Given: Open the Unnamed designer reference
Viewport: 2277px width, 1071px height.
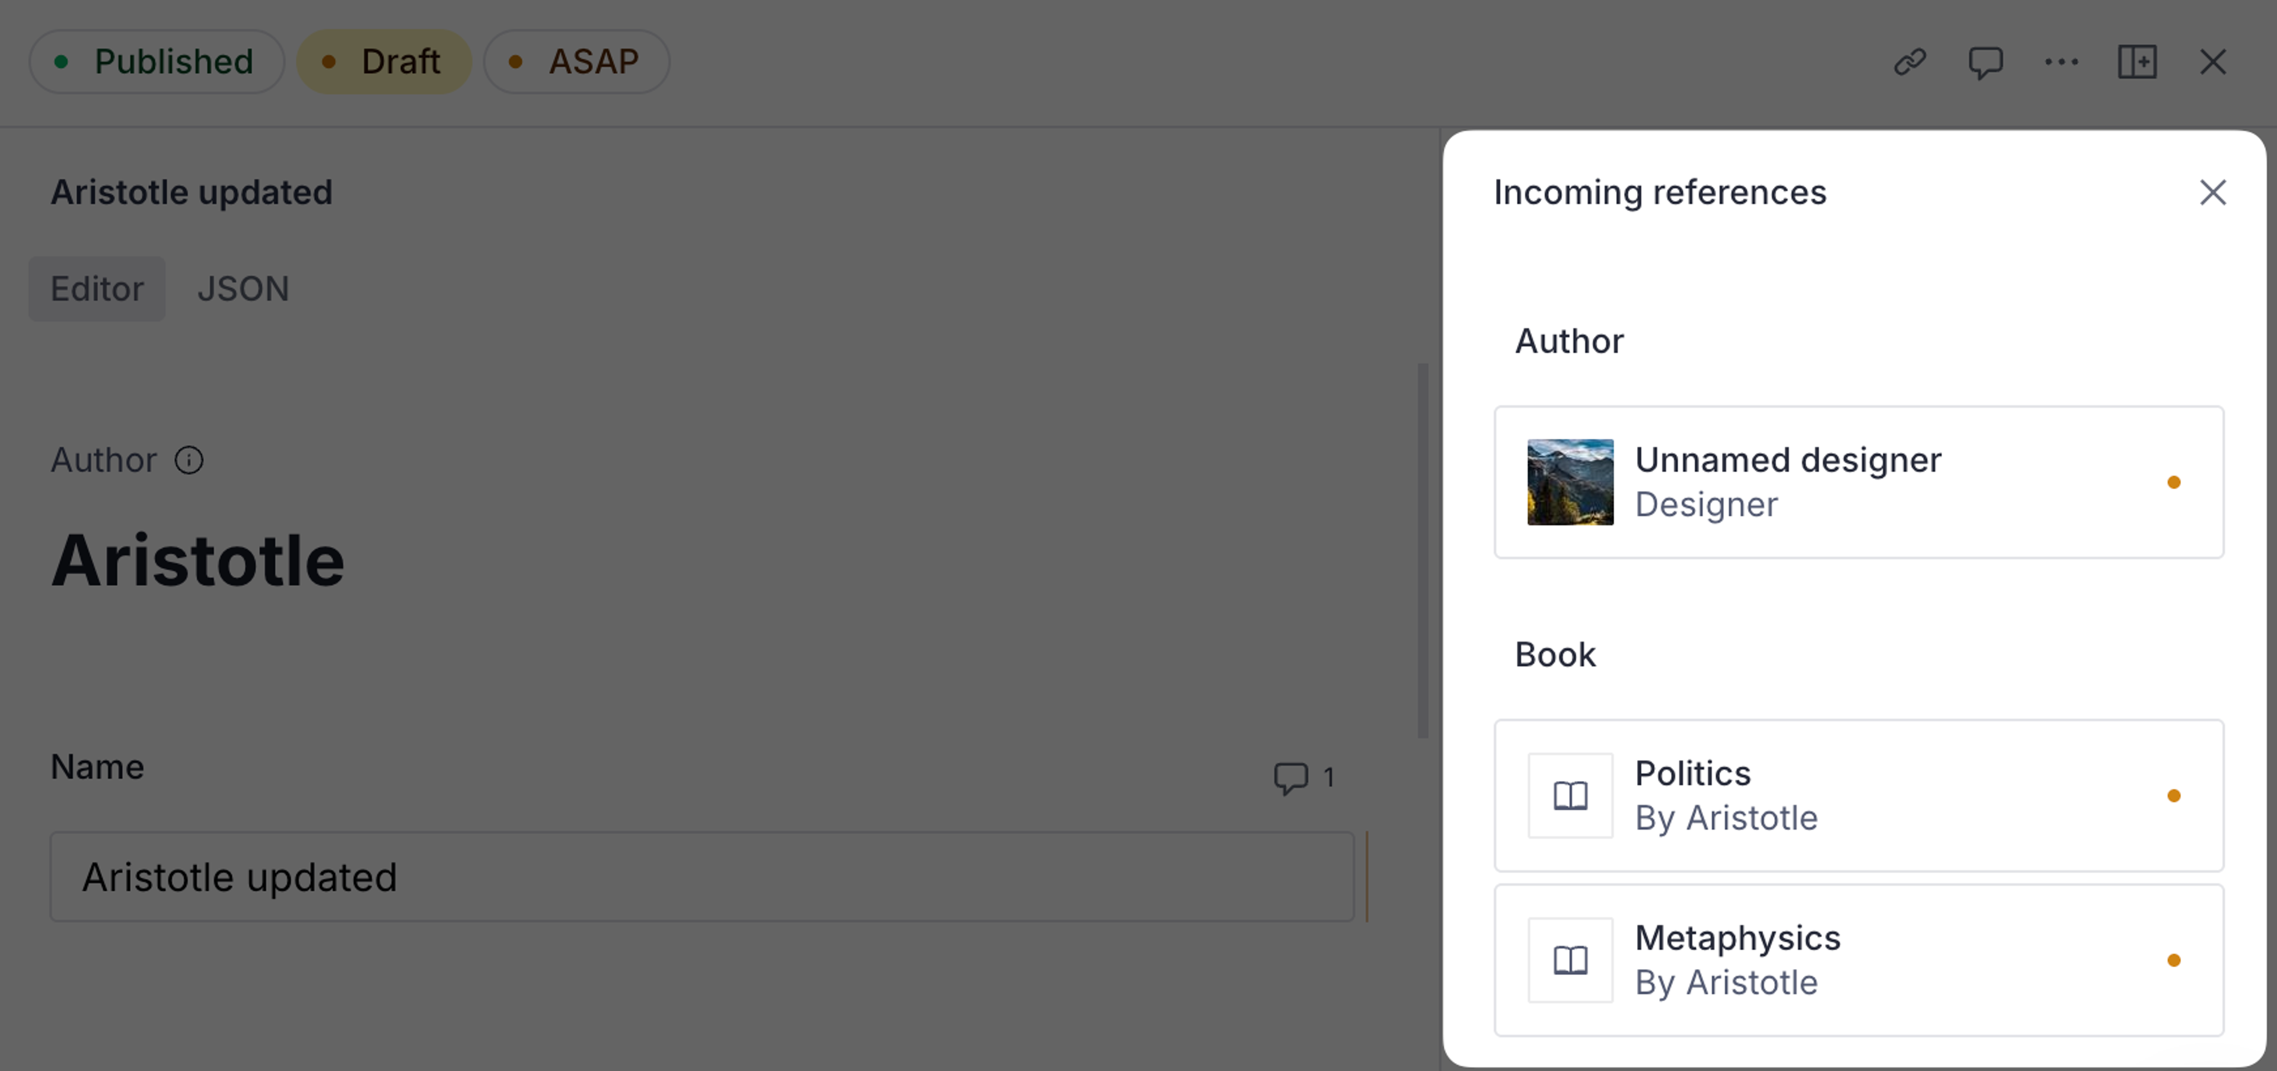Looking at the screenshot, I should (1856, 482).
